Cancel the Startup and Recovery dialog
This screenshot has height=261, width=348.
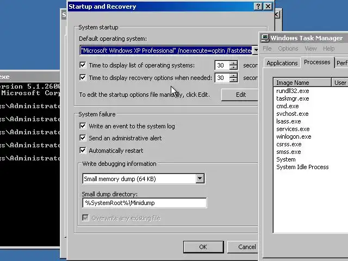point(243,247)
